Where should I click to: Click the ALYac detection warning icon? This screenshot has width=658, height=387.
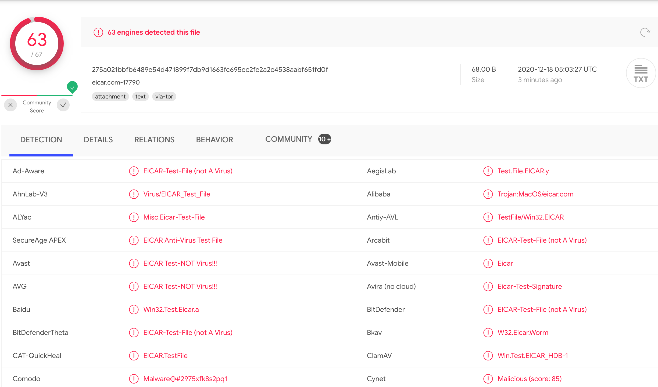(x=134, y=217)
